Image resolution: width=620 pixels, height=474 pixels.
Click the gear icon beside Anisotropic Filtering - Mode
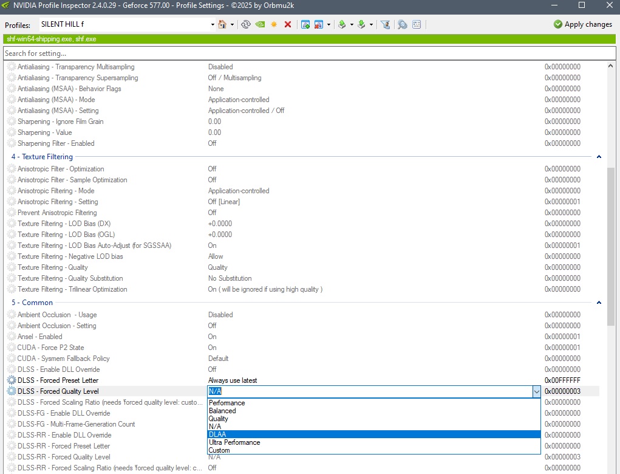pos(12,191)
